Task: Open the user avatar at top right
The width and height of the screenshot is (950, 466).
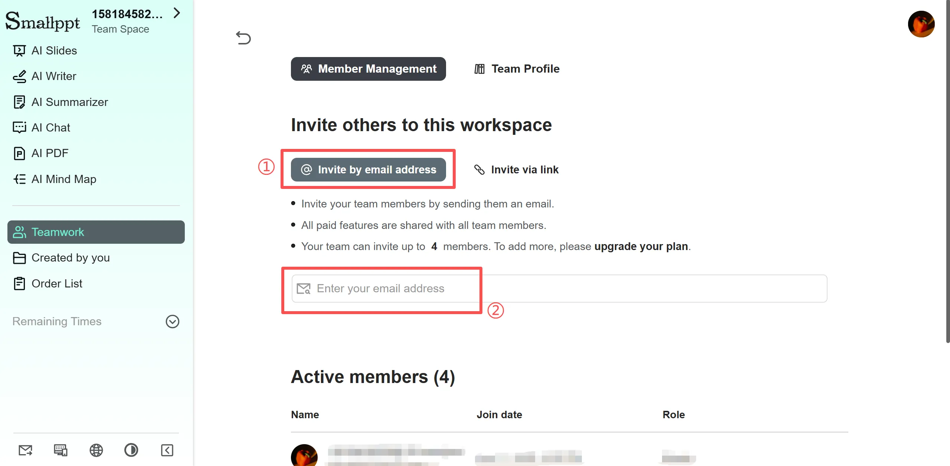Action: point(921,24)
